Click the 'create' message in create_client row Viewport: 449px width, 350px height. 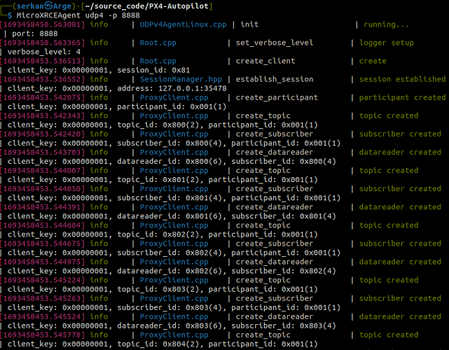pyautogui.click(x=373, y=61)
